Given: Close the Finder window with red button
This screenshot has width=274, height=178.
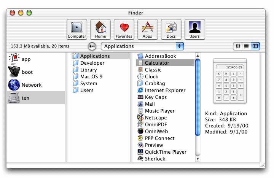Looking at the screenshot, I should pyautogui.click(x=13, y=13).
